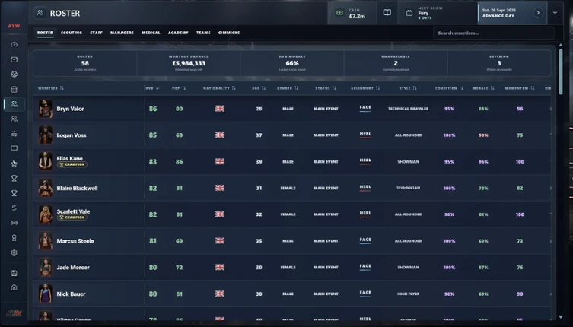Viewport: 573px width, 327px height.
Task: Open the book icon beside cash
Action: coord(387,13)
